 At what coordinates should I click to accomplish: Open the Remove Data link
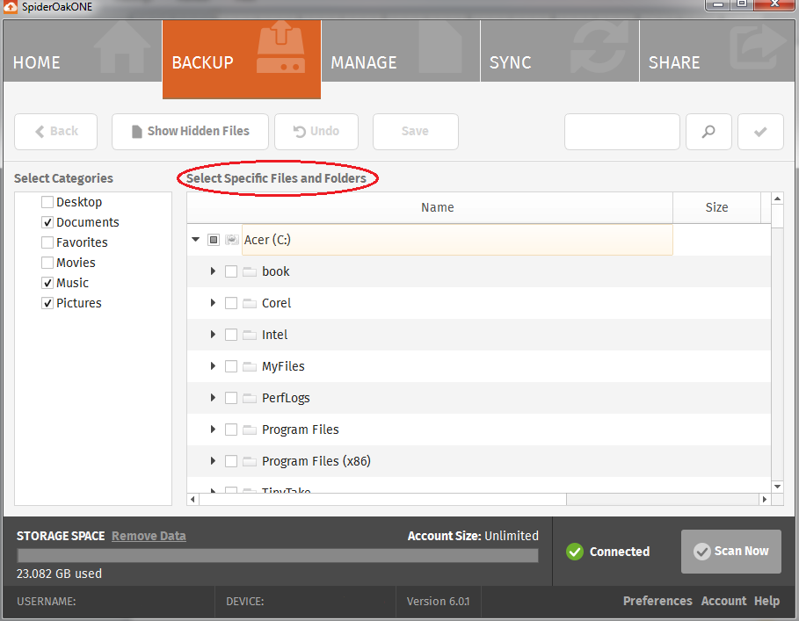(x=149, y=536)
